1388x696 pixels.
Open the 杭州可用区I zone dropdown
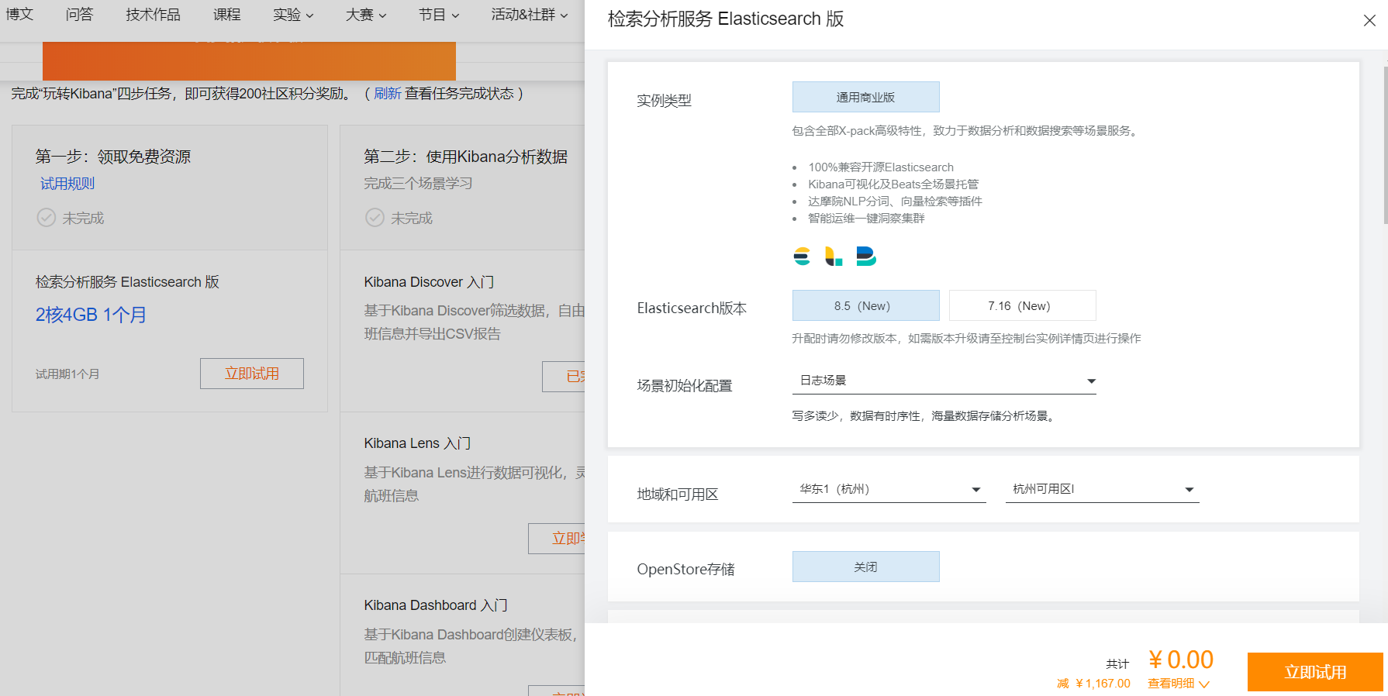(1102, 489)
